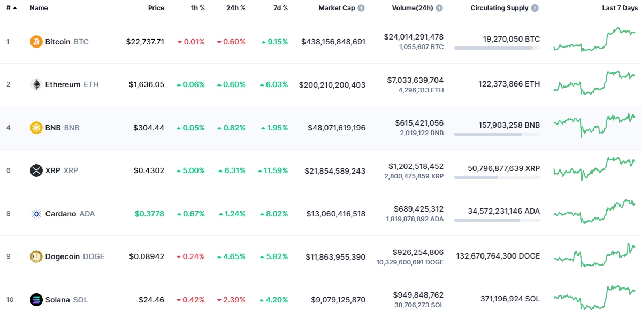Click Bitcoin 7d change 9.15%
Image resolution: width=641 pixels, height=319 pixels.
click(x=274, y=42)
